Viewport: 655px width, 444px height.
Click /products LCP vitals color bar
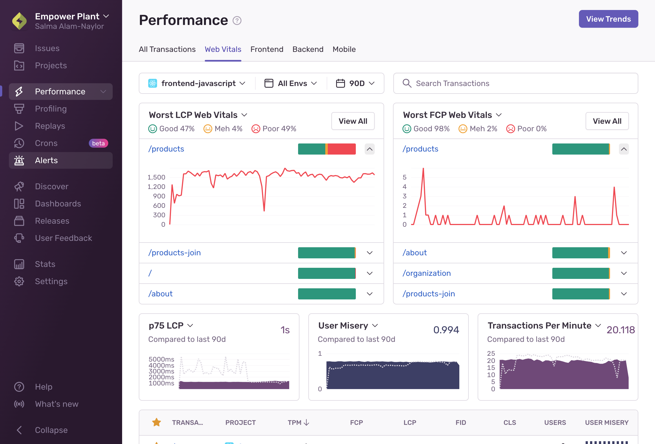pos(327,149)
